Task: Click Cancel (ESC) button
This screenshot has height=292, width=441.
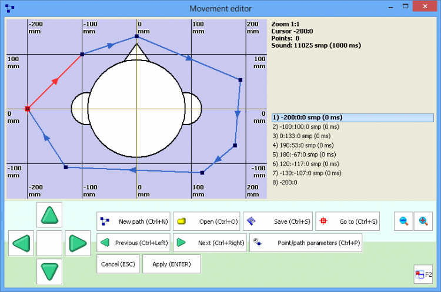Action: (x=118, y=264)
